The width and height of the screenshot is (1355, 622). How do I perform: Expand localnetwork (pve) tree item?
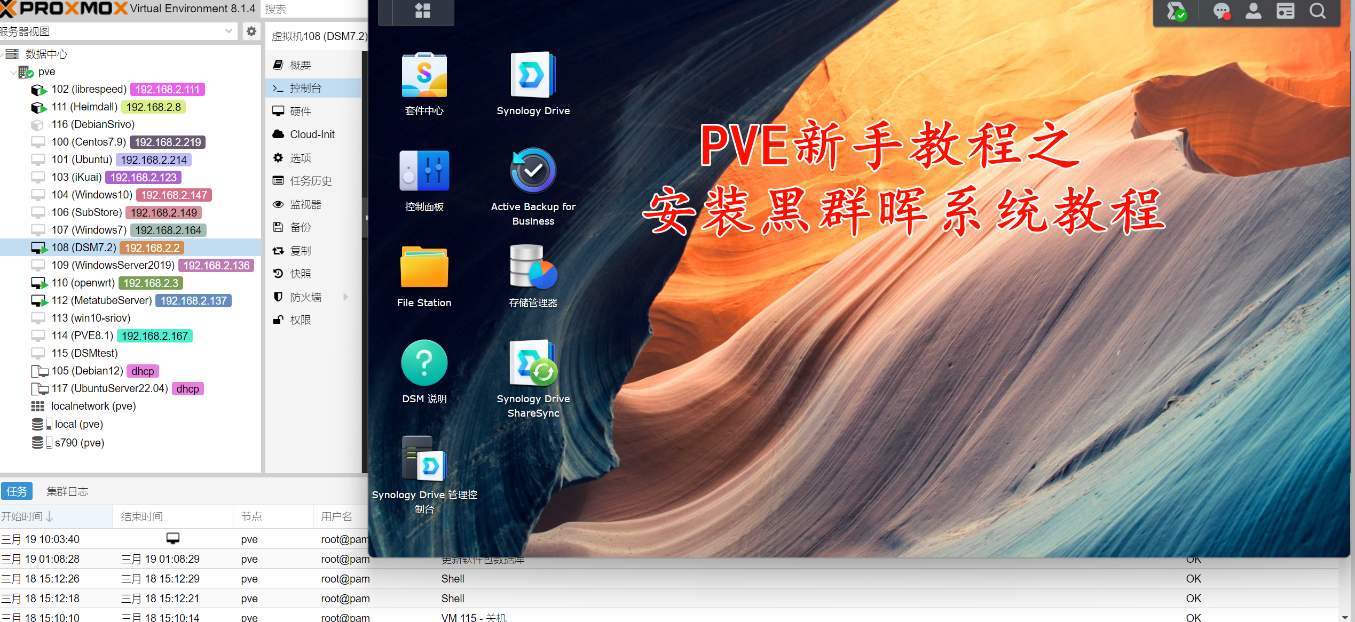[x=90, y=406]
